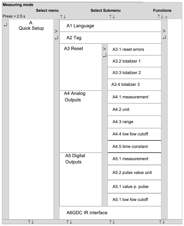Image resolution: width=184 pixels, height=226 pixels.
Task: Click the right chevron next to A3 Reset
Action: [x=105, y=49]
